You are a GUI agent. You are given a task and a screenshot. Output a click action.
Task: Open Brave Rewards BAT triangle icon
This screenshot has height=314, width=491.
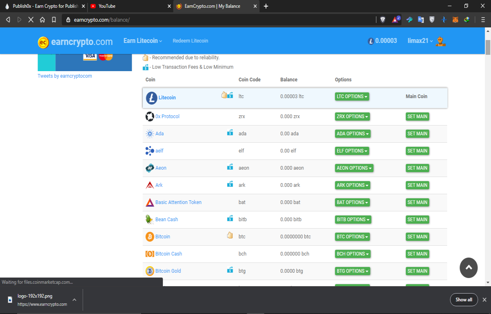[396, 19]
